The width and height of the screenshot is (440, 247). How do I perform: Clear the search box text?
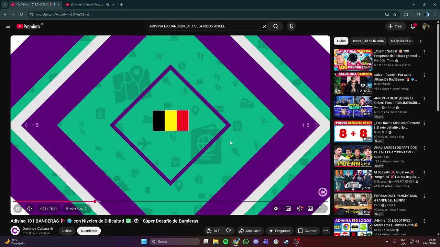click(x=265, y=26)
